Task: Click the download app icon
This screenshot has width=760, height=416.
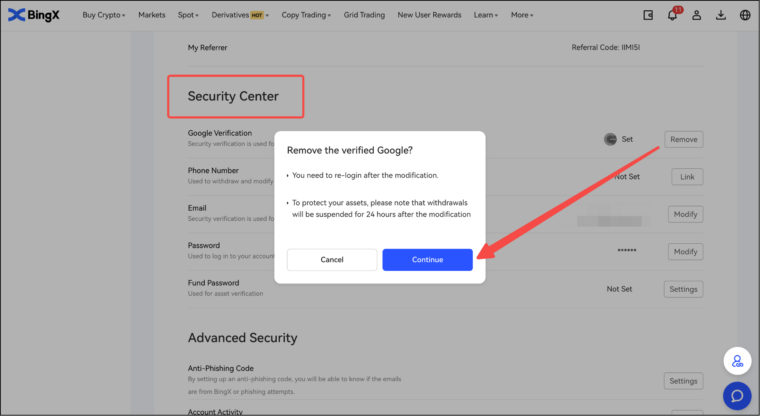Action: [721, 15]
